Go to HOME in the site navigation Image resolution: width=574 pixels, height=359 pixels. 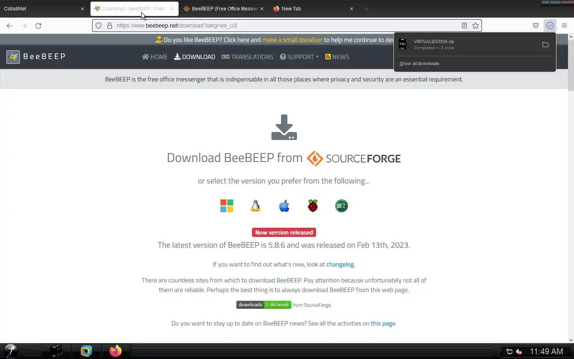(155, 57)
